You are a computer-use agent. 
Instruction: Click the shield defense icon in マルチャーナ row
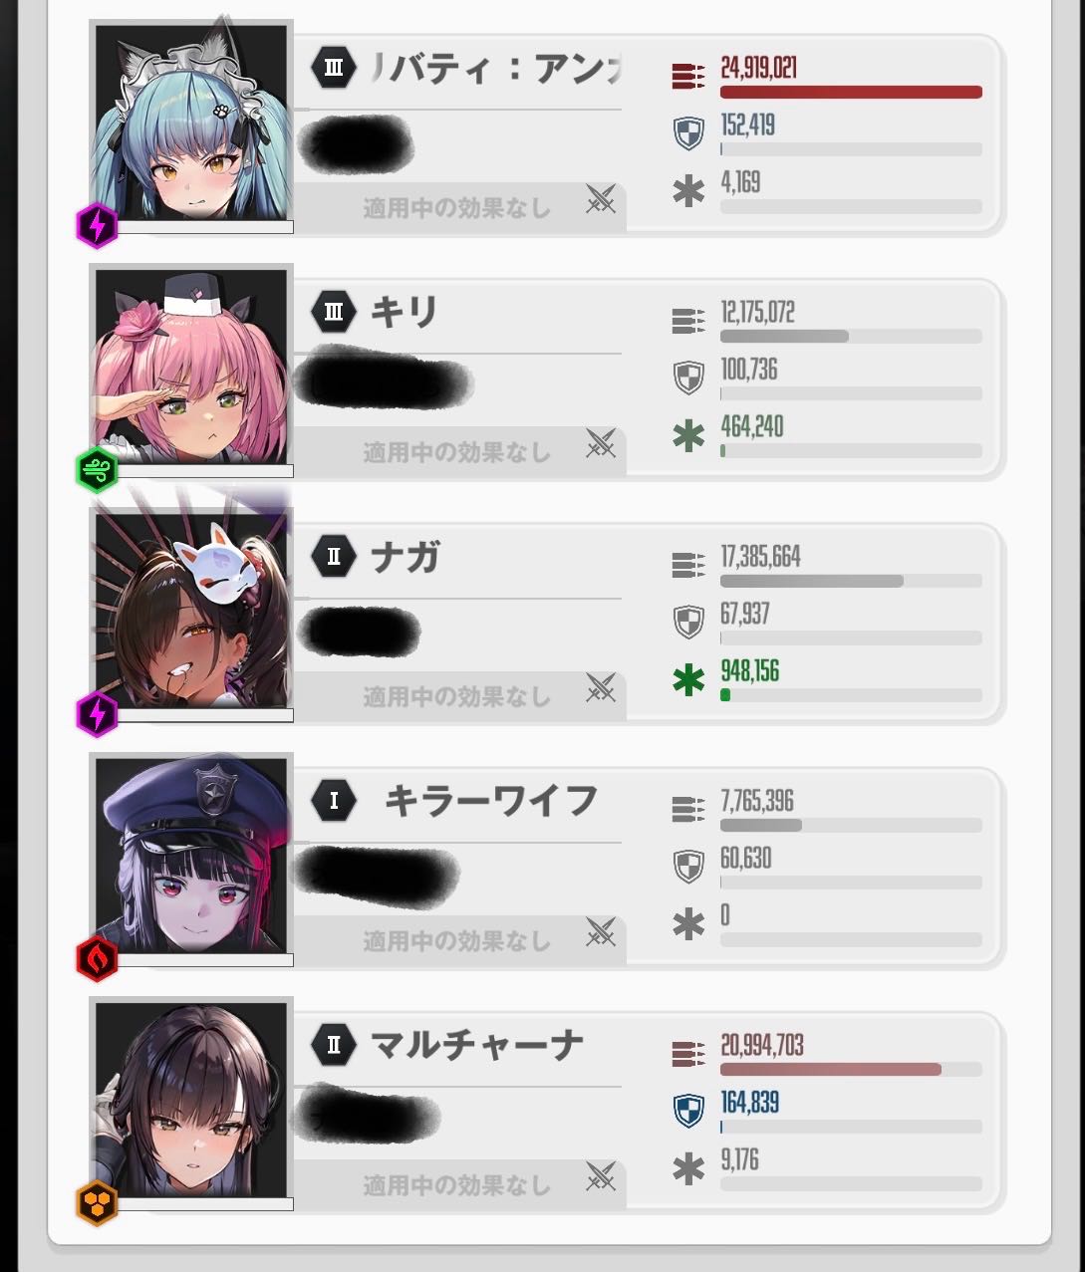pos(688,1111)
